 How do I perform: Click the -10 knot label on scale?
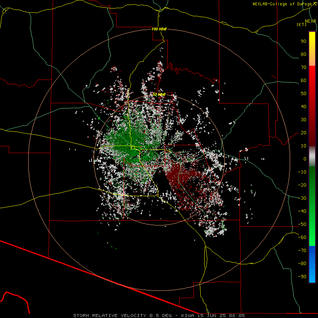[x=302, y=172]
